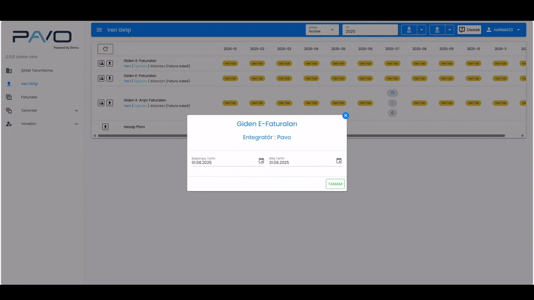
Task: Click the Bitiş Tarihi date field
Action: tap(301, 162)
